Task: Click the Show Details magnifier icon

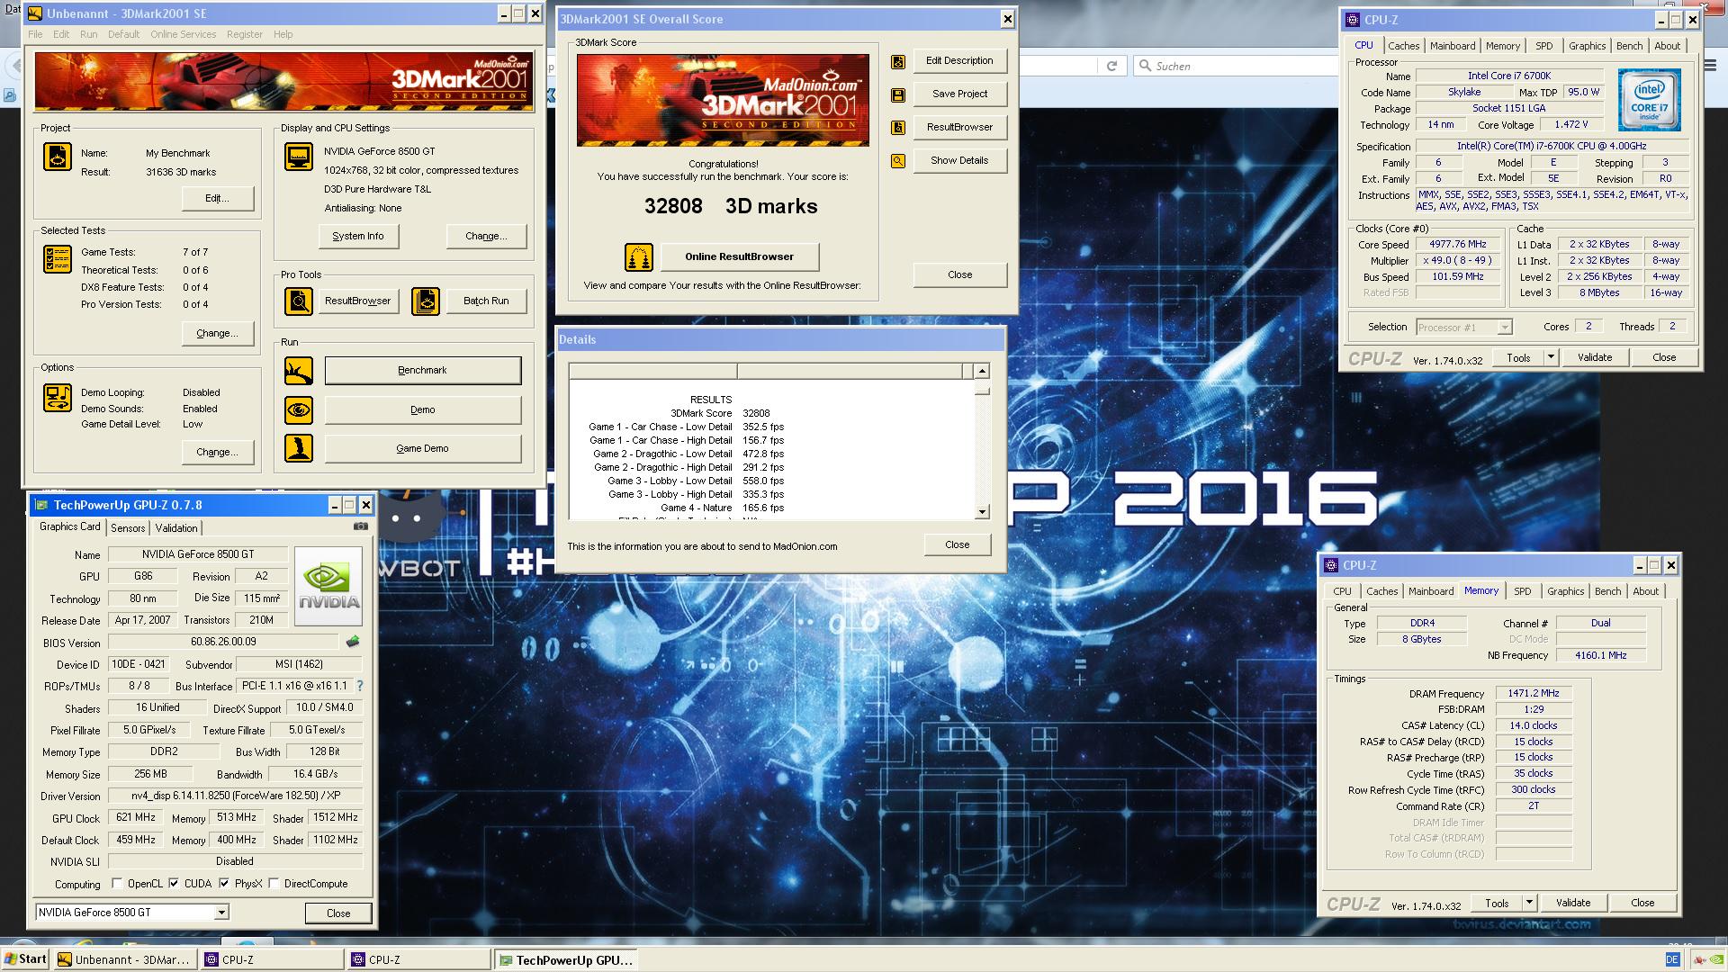Action: tap(898, 161)
